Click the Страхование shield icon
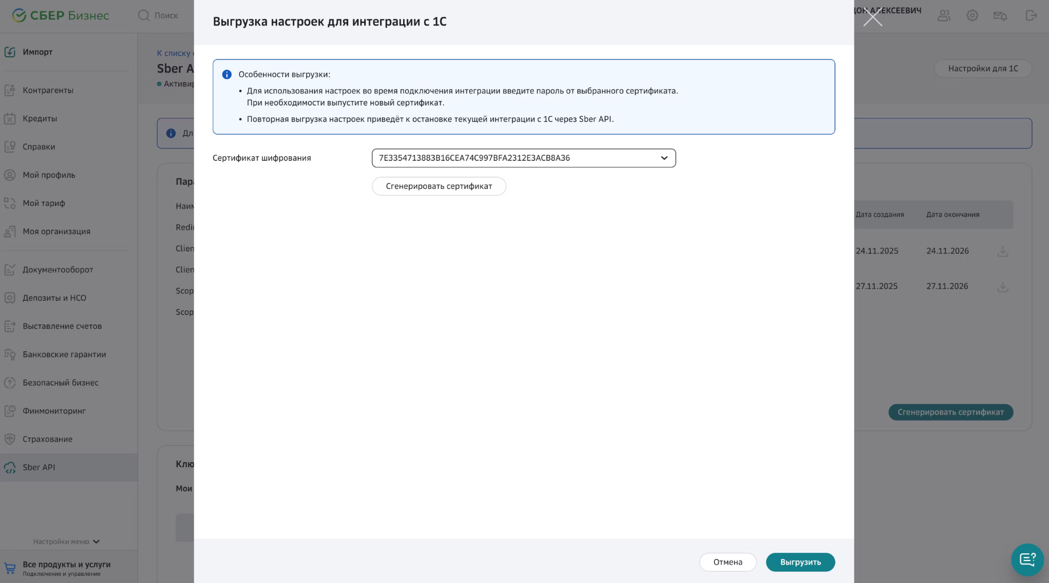This screenshot has width=1049, height=583. 10,439
